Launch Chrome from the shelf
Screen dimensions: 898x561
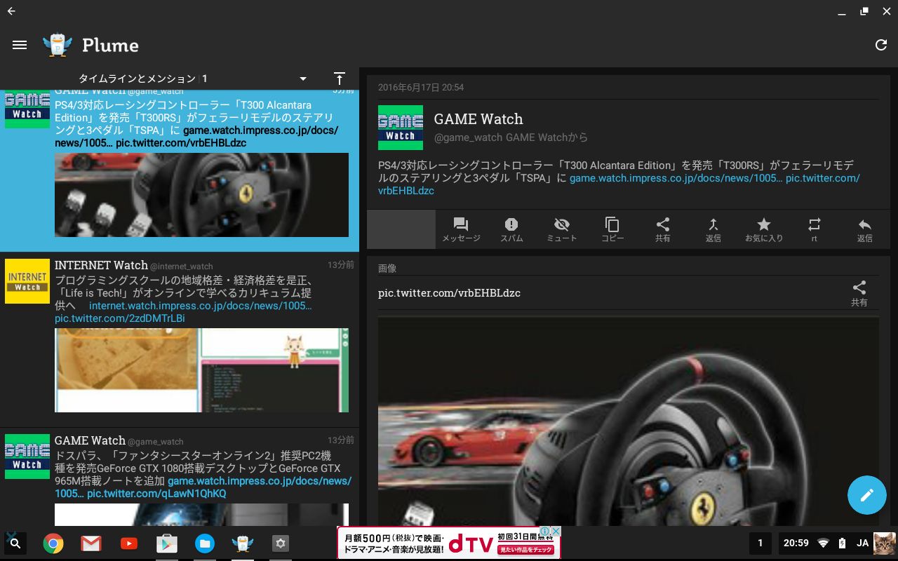[x=53, y=543]
